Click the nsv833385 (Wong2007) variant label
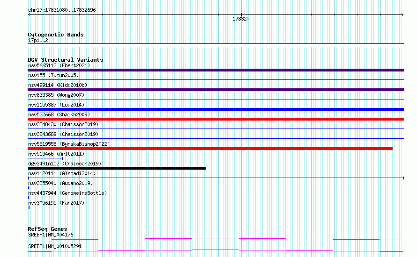The image size is (417, 257). [56, 95]
